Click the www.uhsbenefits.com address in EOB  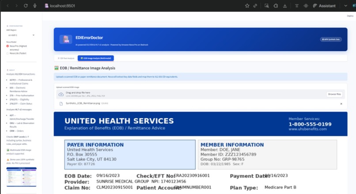(x=308, y=129)
